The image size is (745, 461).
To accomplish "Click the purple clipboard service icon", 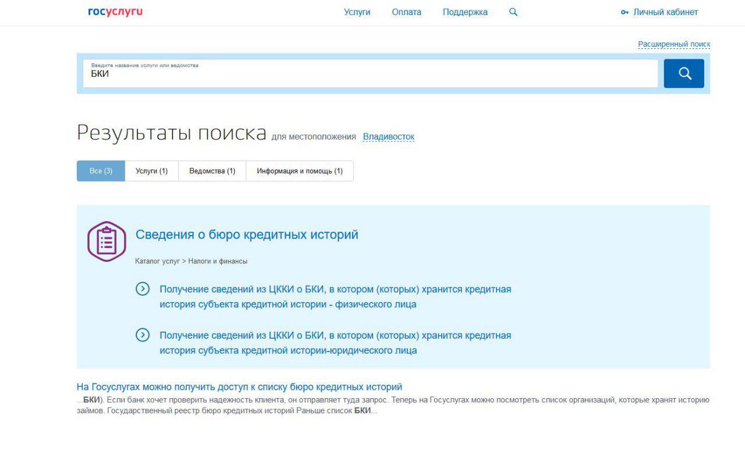I will (107, 241).
